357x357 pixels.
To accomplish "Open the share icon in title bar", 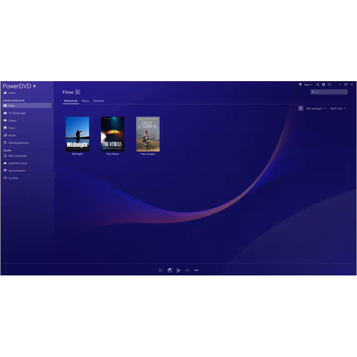I will pyautogui.click(x=317, y=84).
